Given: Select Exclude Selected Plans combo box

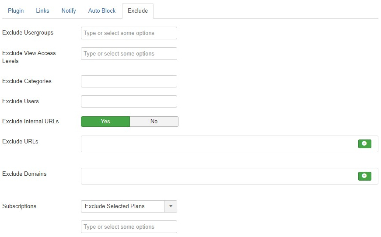Looking at the screenshot, I should (129, 206).
